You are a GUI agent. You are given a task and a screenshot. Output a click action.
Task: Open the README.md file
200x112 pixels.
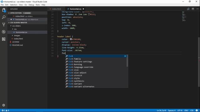(x=27, y=45)
